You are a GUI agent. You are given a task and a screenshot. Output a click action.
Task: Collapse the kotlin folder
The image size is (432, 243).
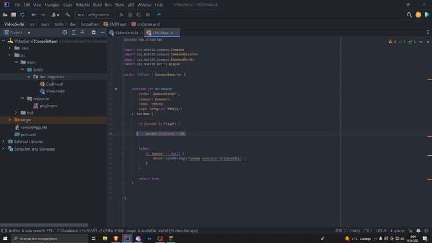point(22,70)
